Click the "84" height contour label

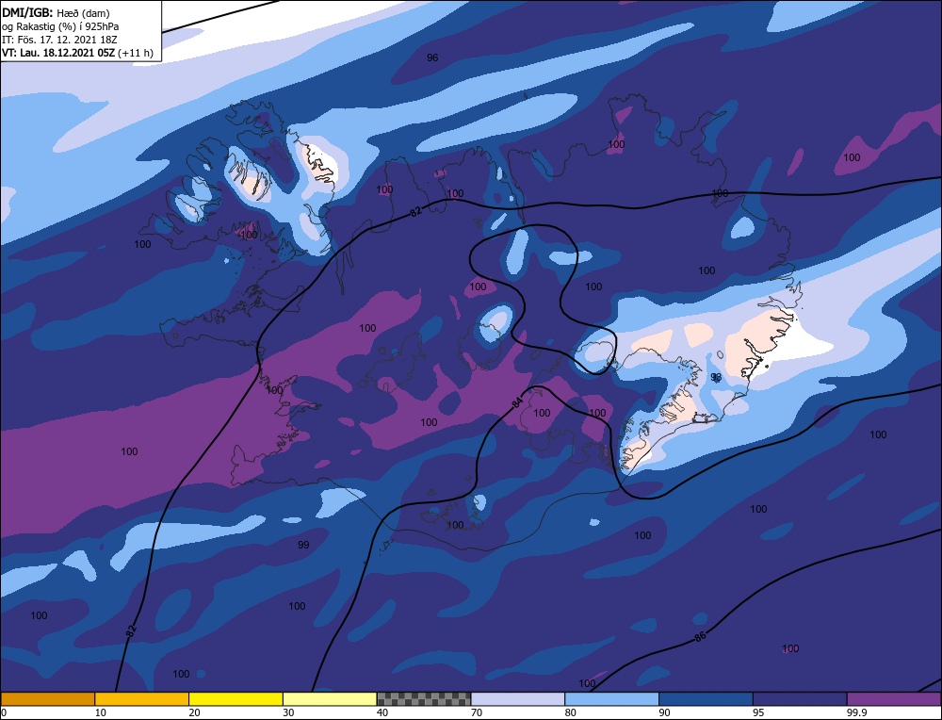pyautogui.click(x=518, y=403)
